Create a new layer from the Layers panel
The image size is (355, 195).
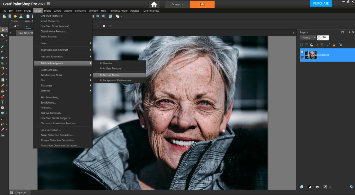302,187
